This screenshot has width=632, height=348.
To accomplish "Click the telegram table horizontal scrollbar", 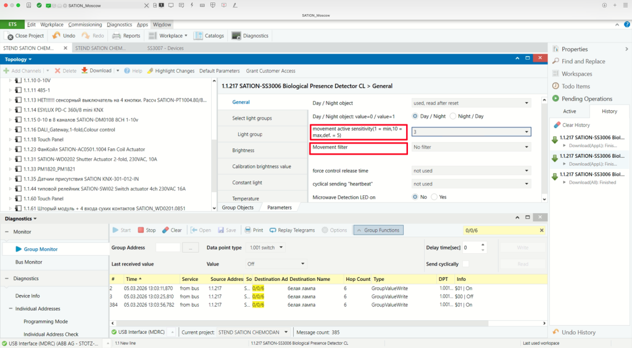I will 302,323.
